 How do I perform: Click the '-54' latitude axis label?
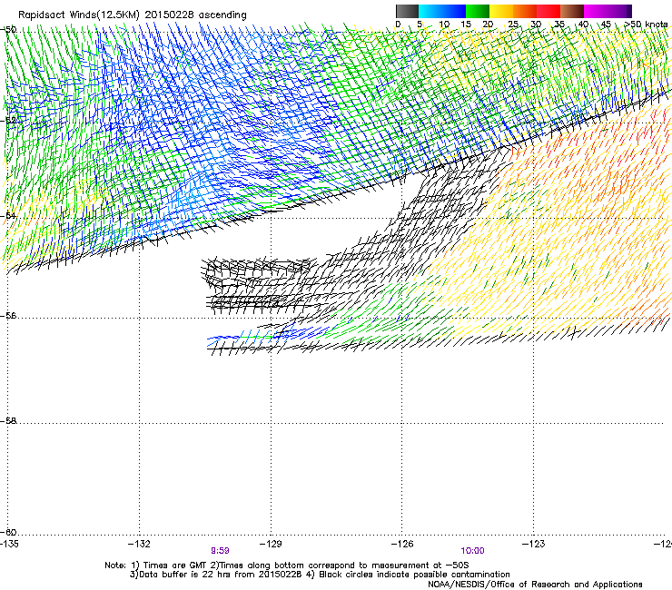(x=8, y=215)
